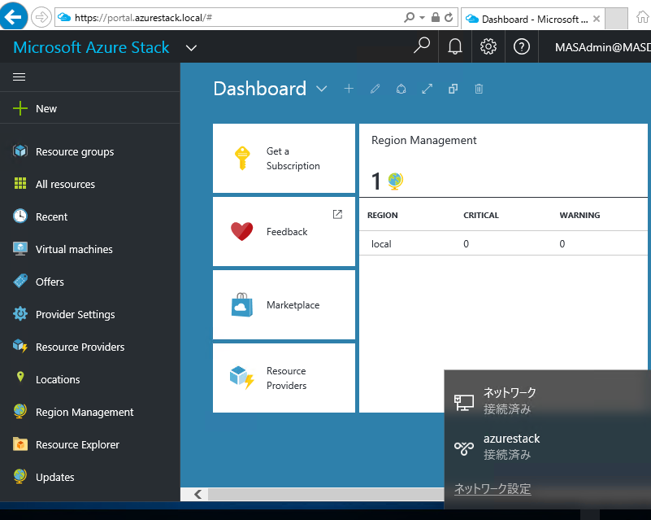This screenshot has width=651, height=520.
Task: Click the browser back arrow button
Action: 13,16
